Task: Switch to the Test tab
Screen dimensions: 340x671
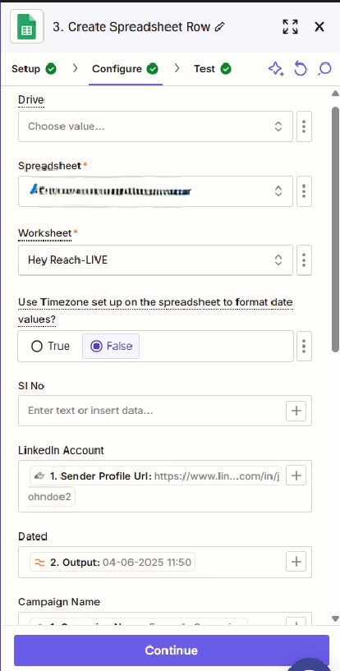Action: click(x=213, y=69)
